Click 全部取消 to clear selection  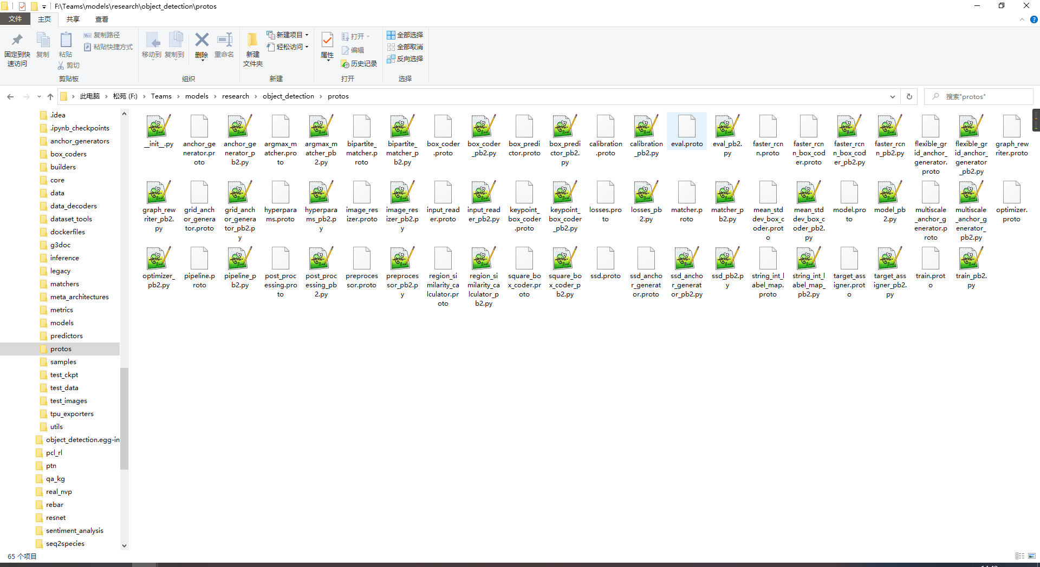point(405,47)
